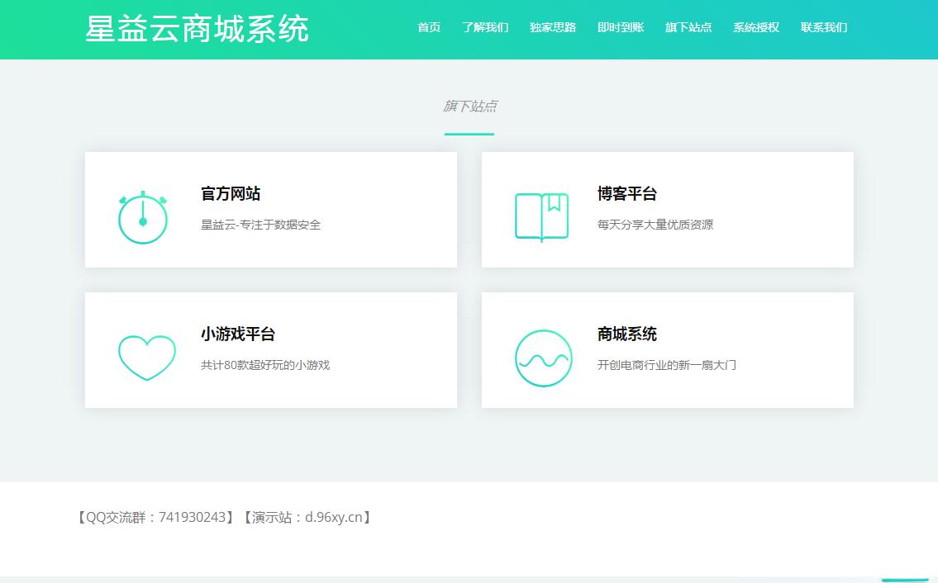The image size is (938, 583).
Task: Open the 首页 navigation item
Action: pos(429,27)
